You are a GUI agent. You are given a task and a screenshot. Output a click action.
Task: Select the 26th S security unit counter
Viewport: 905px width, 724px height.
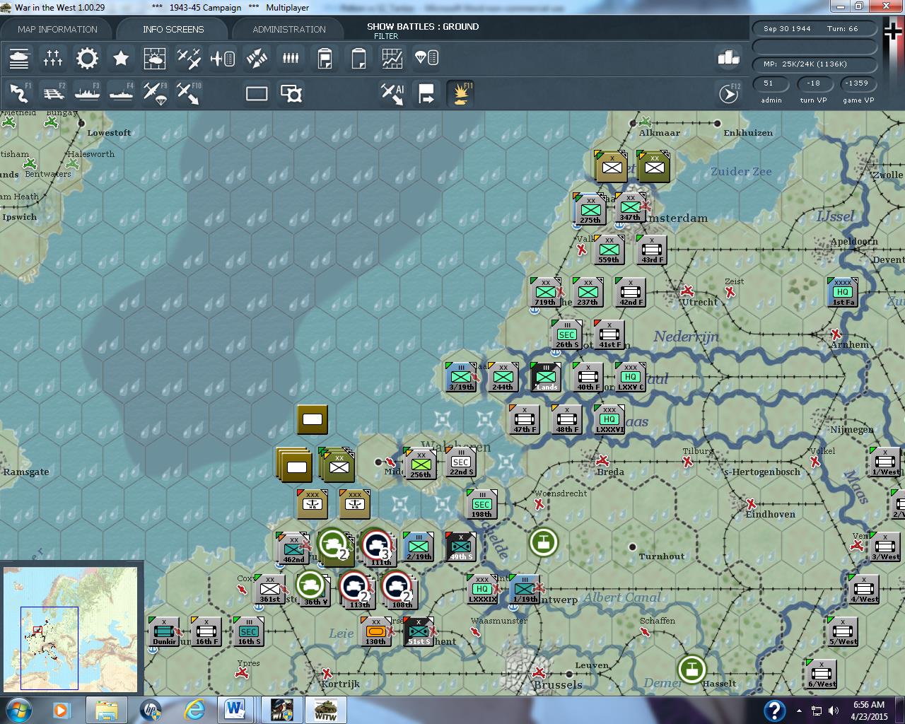click(566, 334)
